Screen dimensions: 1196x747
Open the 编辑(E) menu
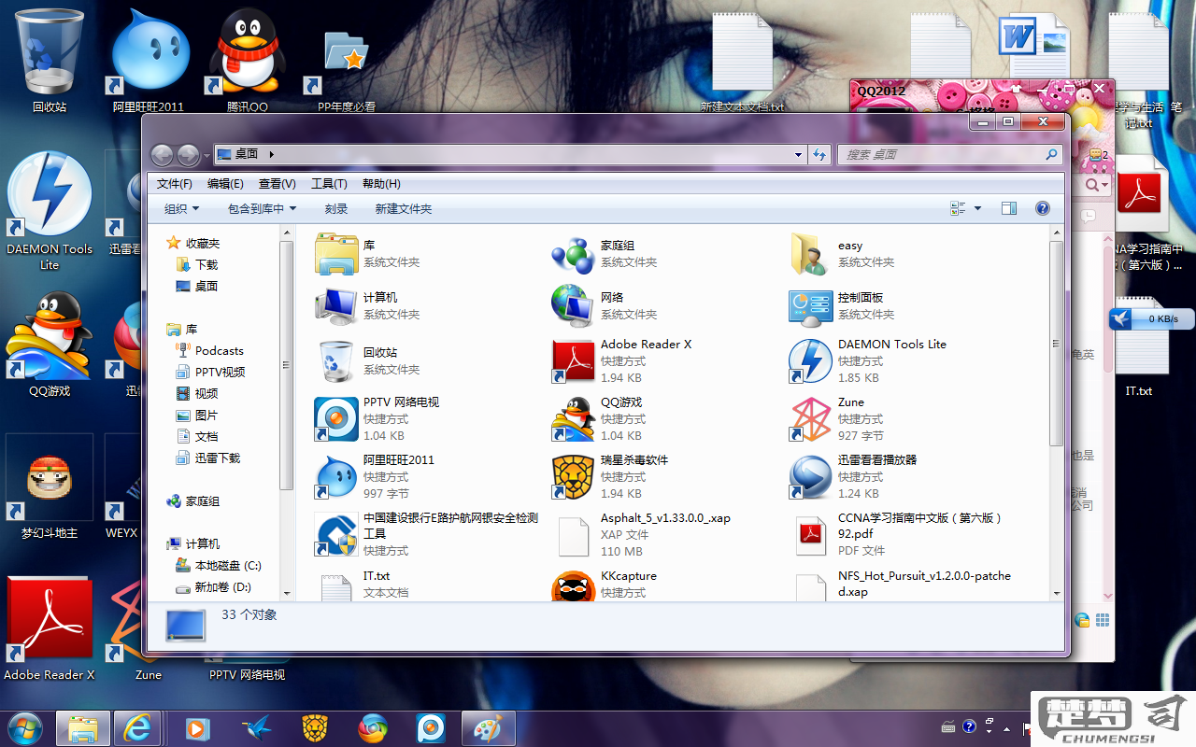tap(225, 184)
